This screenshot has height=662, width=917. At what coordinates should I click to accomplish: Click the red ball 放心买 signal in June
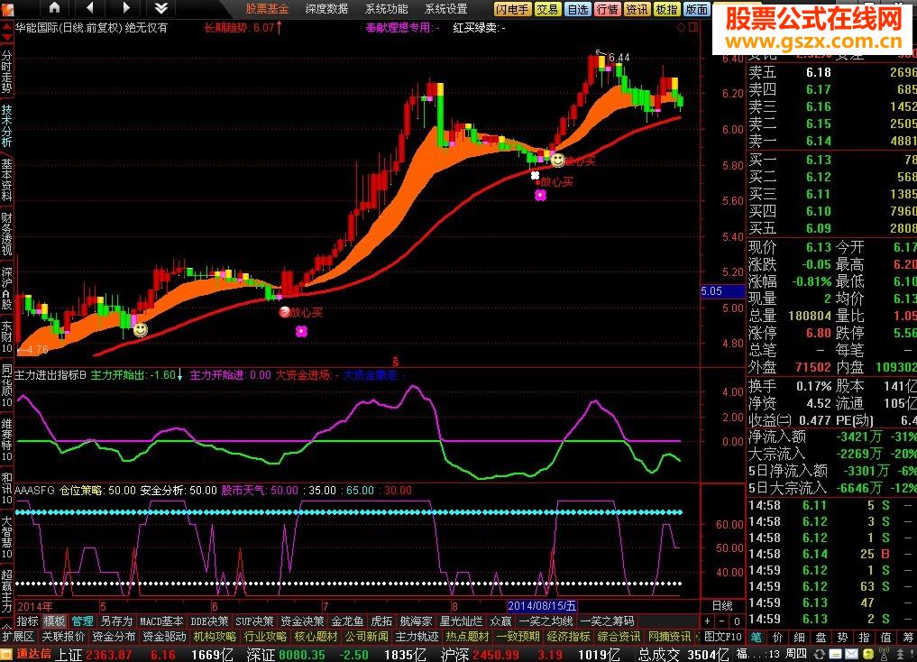[x=284, y=312]
